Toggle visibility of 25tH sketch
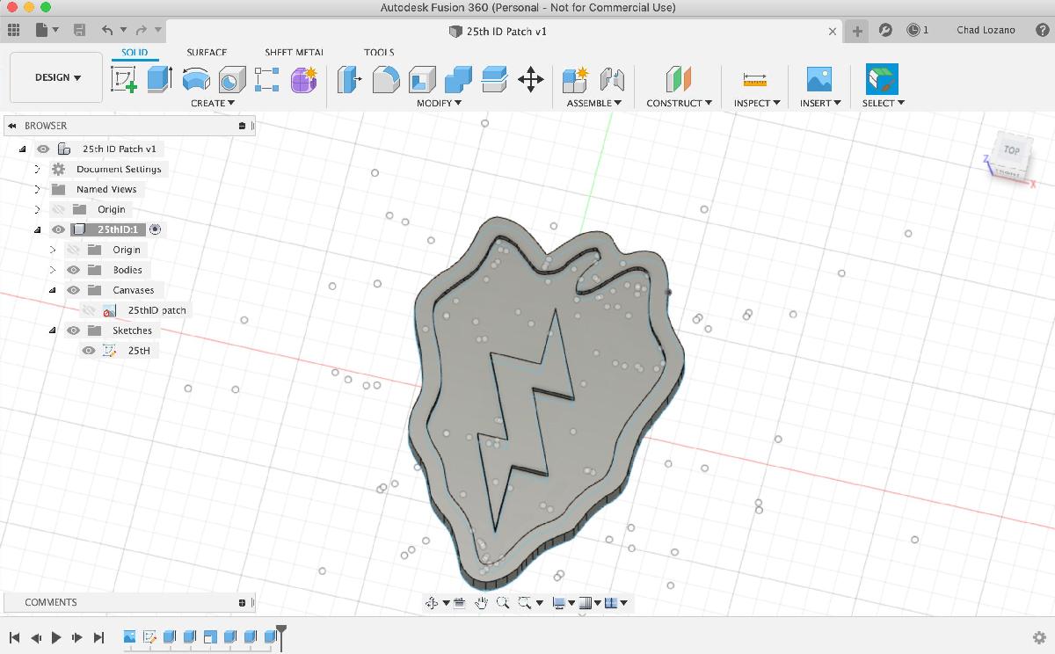 pyautogui.click(x=89, y=351)
